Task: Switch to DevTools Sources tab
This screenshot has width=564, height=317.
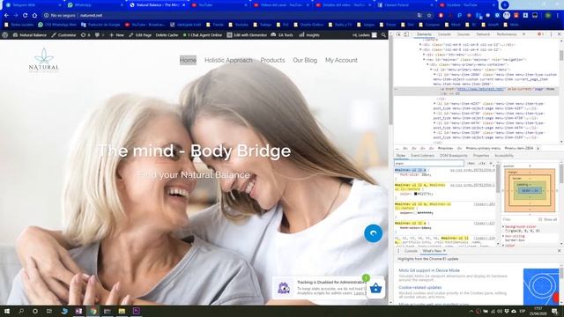Action: pos(464,34)
